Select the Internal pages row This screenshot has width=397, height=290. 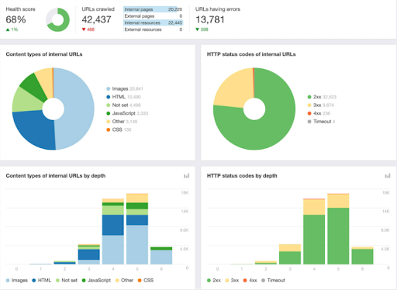click(x=153, y=9)
